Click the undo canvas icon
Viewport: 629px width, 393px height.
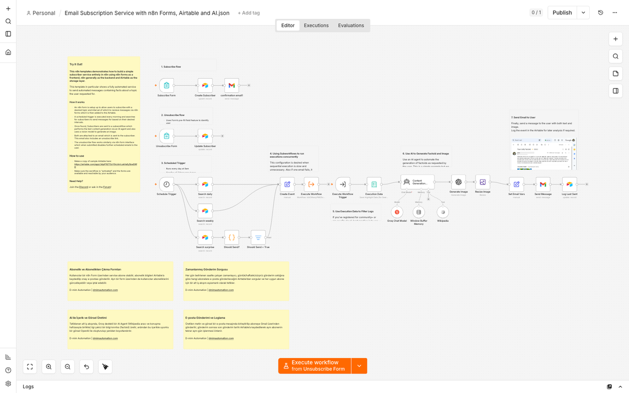(x=86, y=367)
